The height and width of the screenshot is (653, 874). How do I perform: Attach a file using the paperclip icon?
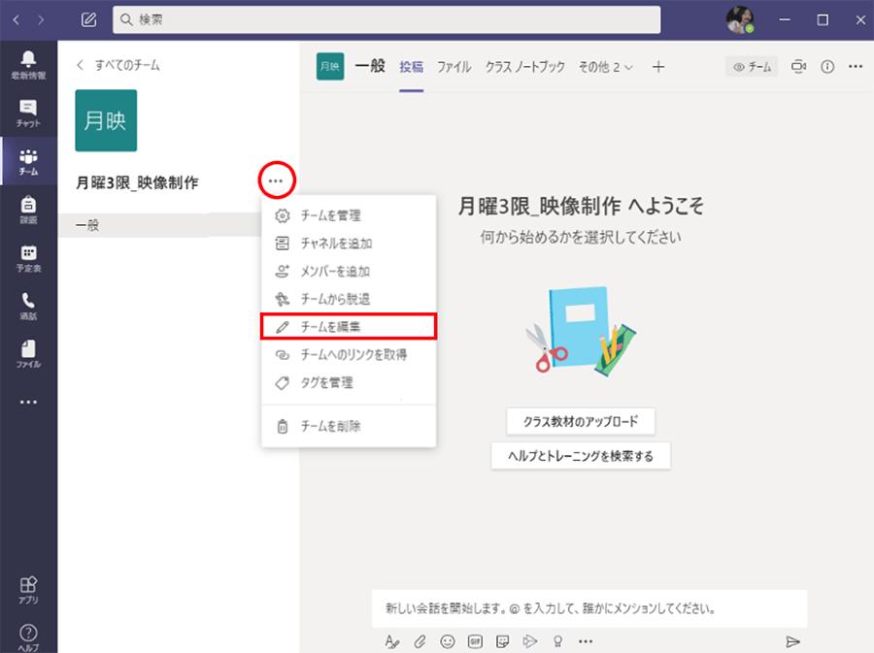pos(420,641)
